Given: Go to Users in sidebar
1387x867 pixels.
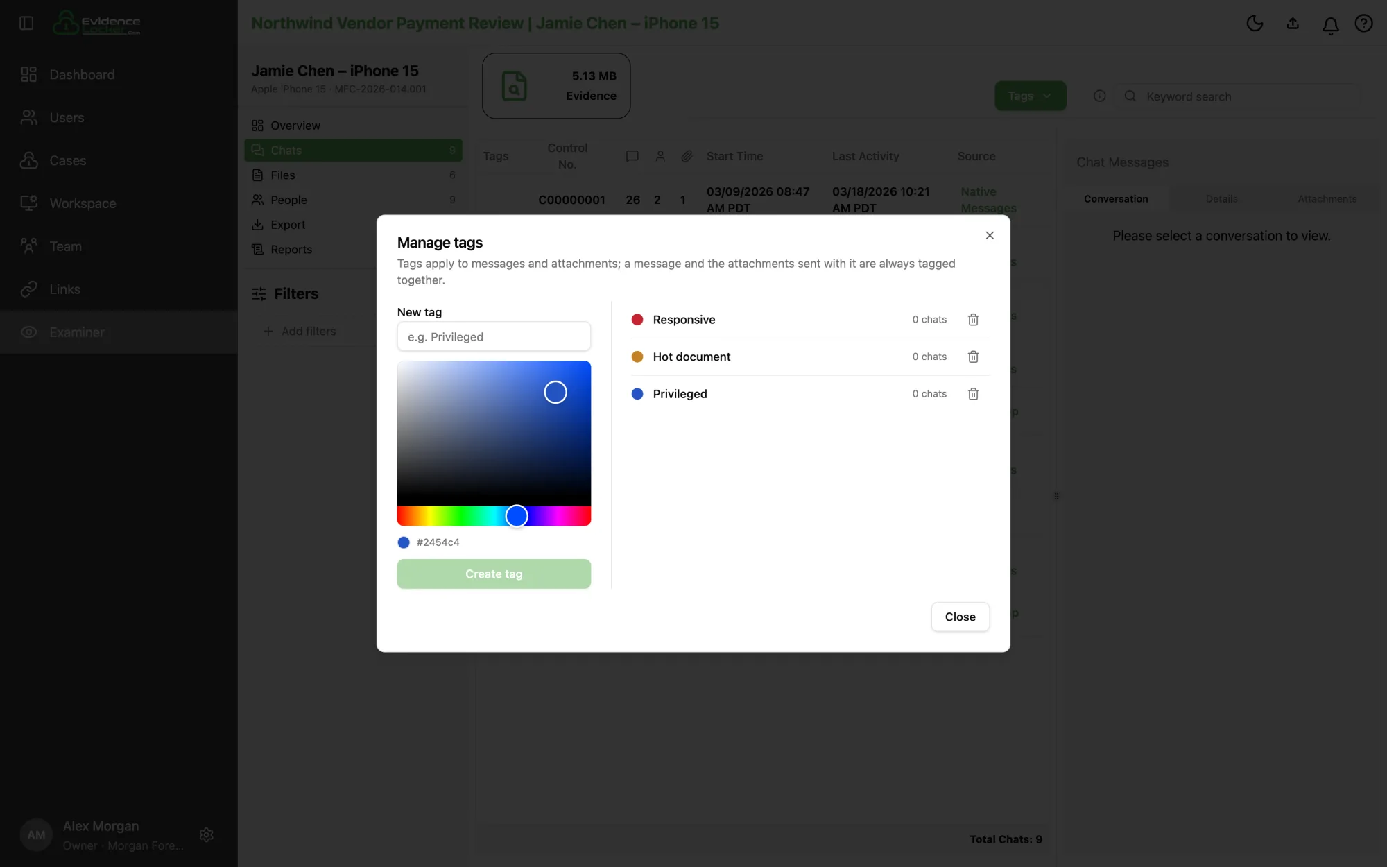Looking at the screenshot, I should (119, 117).
